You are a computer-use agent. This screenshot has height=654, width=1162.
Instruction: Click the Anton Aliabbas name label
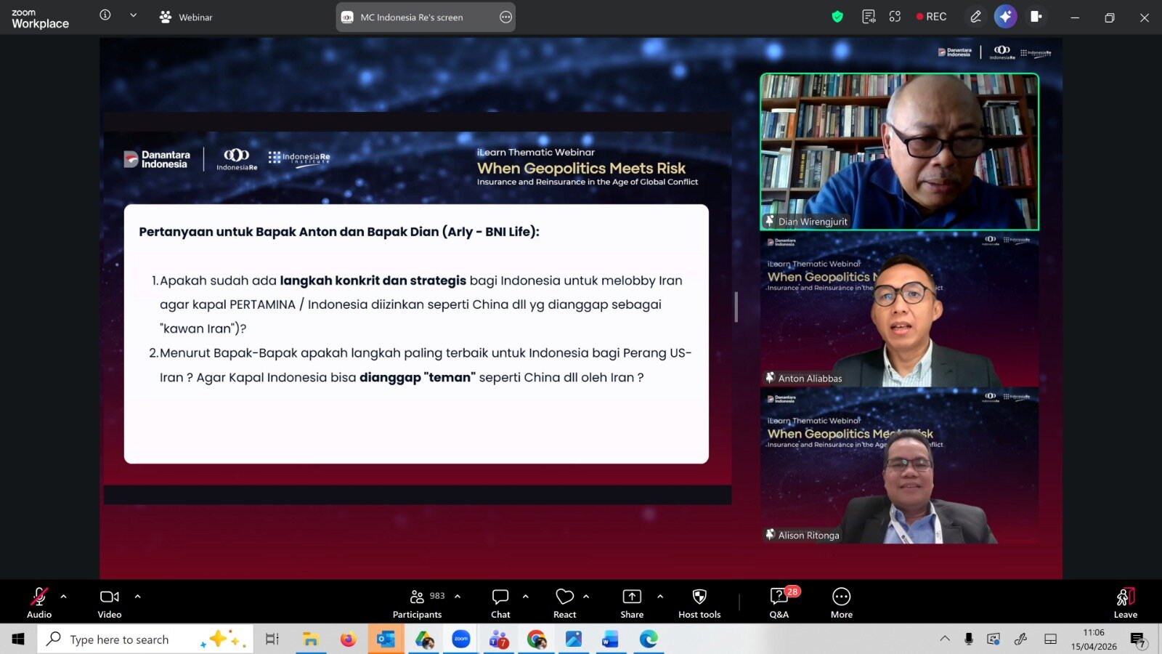point(810,379)
